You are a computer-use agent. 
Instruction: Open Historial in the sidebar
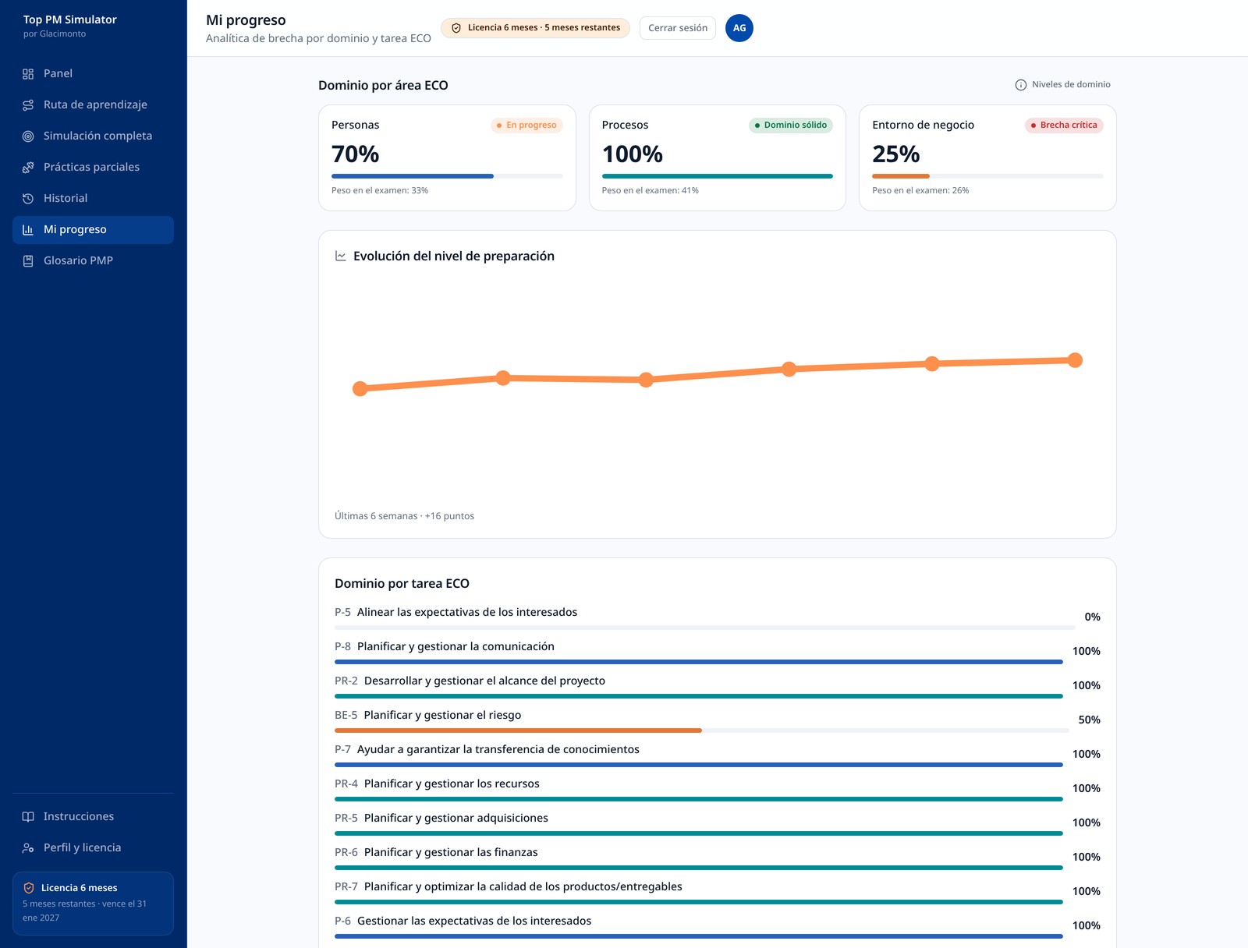(x=93, y=199)
